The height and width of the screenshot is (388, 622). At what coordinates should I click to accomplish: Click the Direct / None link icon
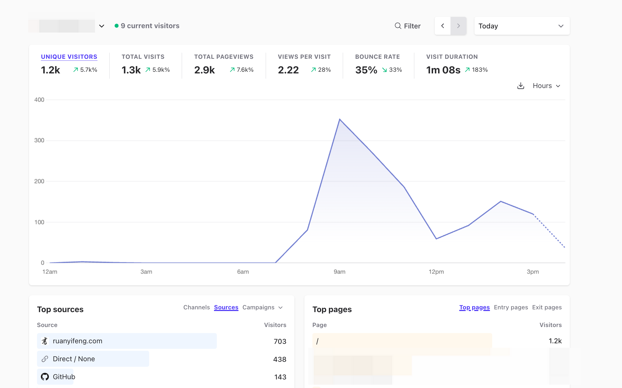(45, 359)
